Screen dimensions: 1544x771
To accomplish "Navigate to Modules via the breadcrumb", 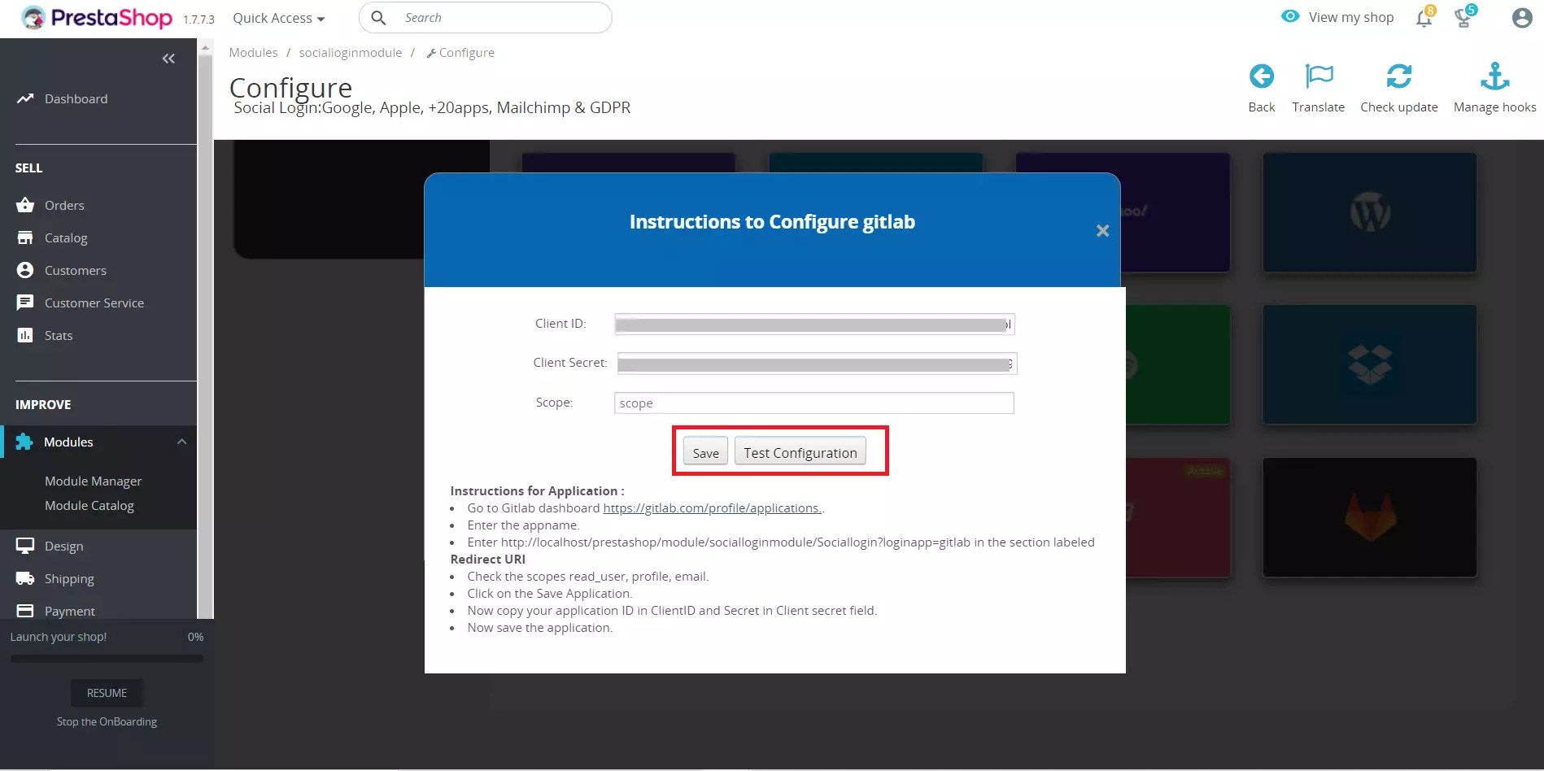I will [253, 52].
